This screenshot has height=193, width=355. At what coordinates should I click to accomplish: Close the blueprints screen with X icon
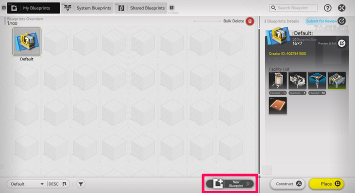pyautogui.click(x=341, y=8)
